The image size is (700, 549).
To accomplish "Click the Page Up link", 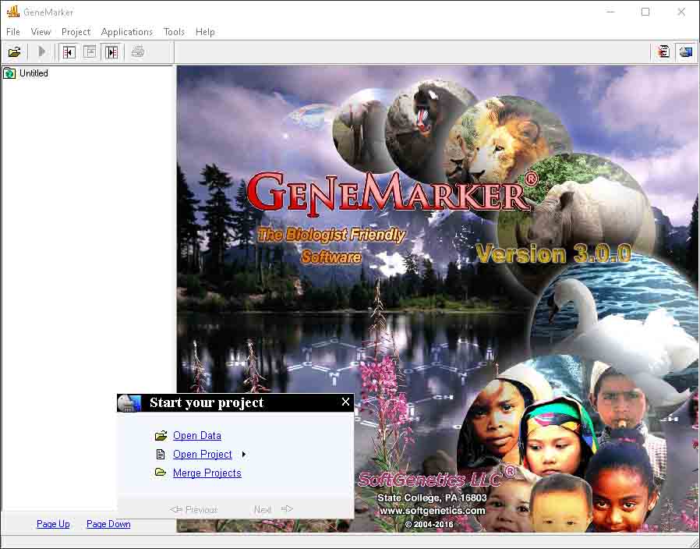I will click(53, 524).
